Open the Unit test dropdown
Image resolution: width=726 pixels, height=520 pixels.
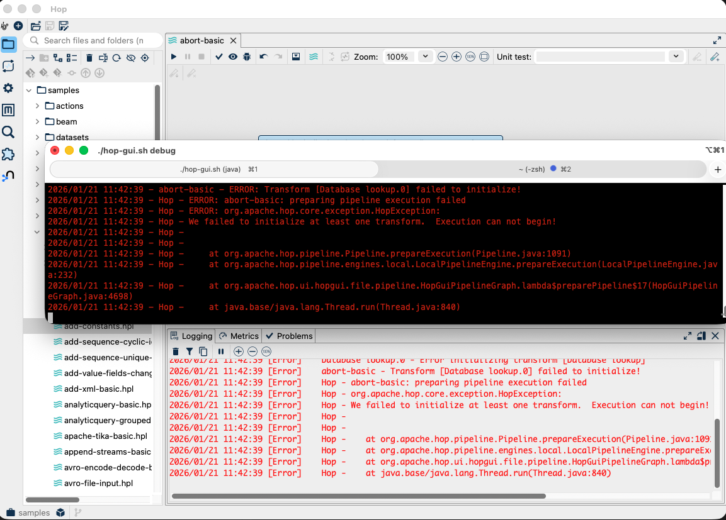(676, 57)
